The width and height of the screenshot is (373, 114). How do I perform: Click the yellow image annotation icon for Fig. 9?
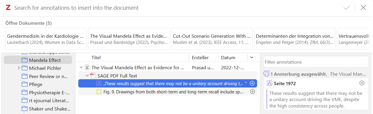[99, 92]
